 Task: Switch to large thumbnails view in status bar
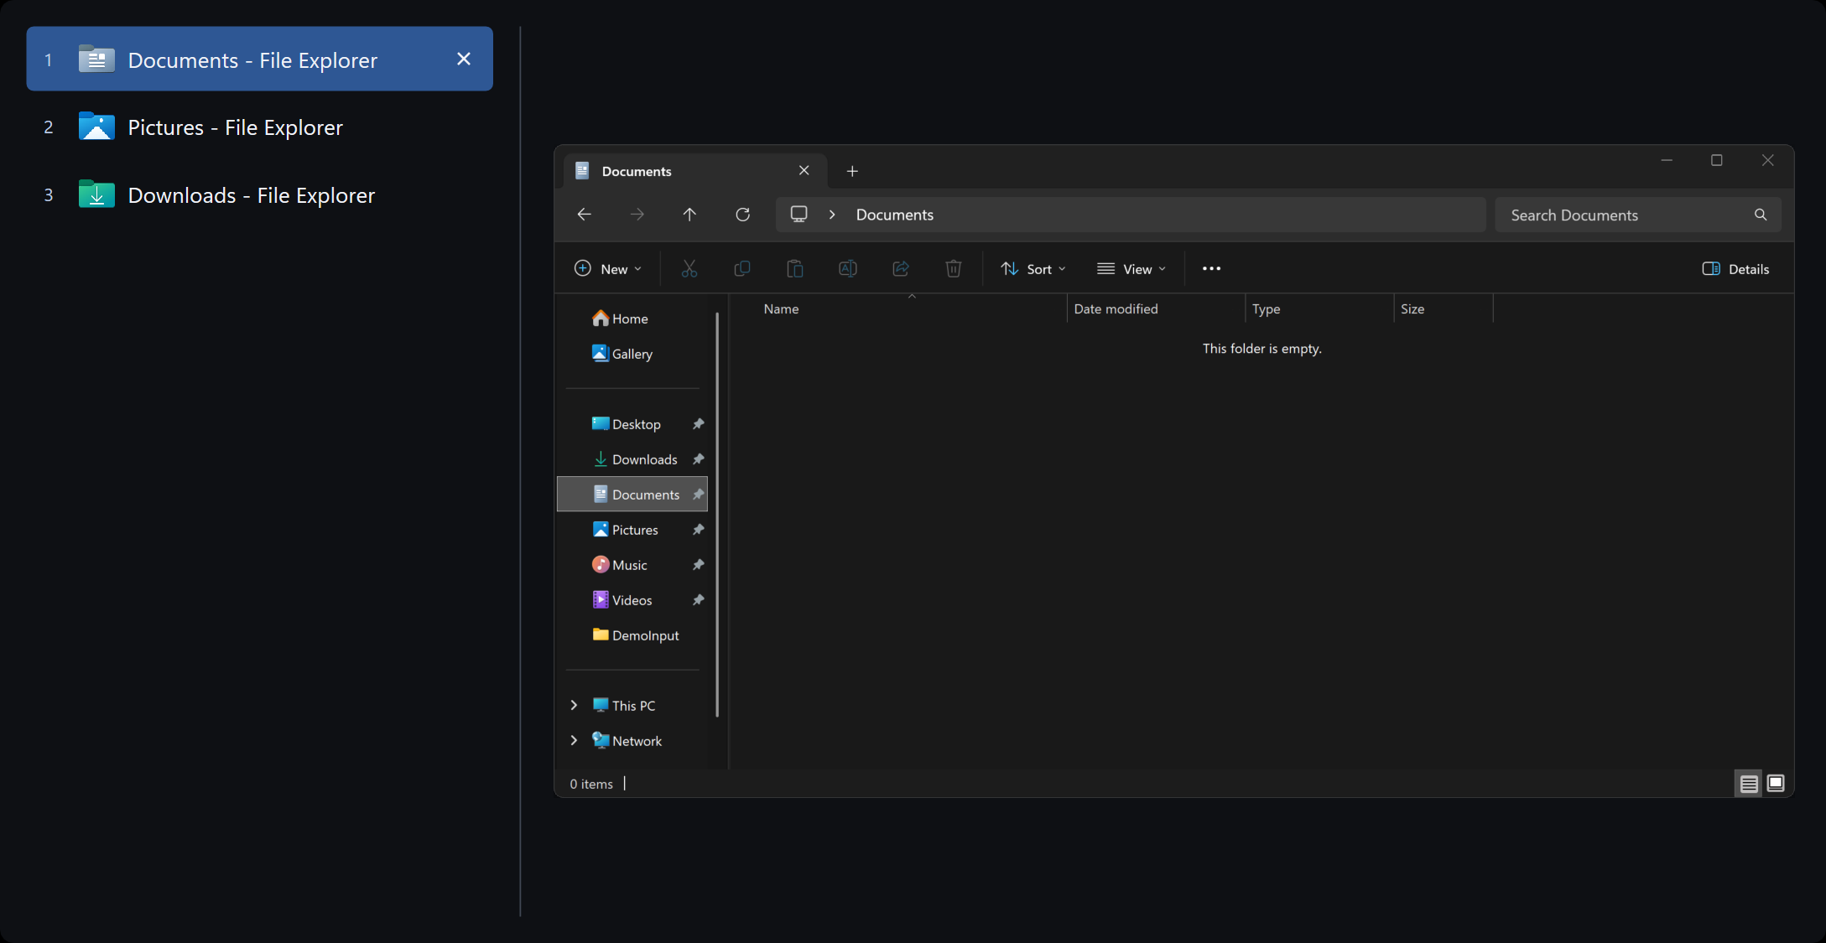coord(1776,784)
